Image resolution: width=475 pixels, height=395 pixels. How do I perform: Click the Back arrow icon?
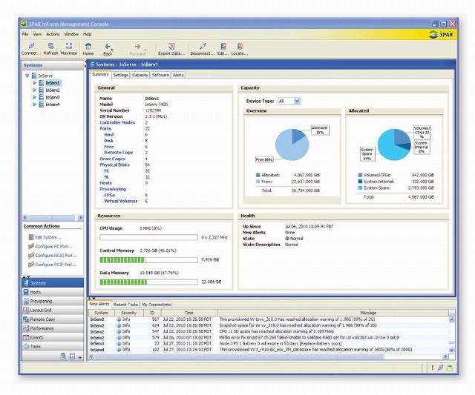(107, 46)
